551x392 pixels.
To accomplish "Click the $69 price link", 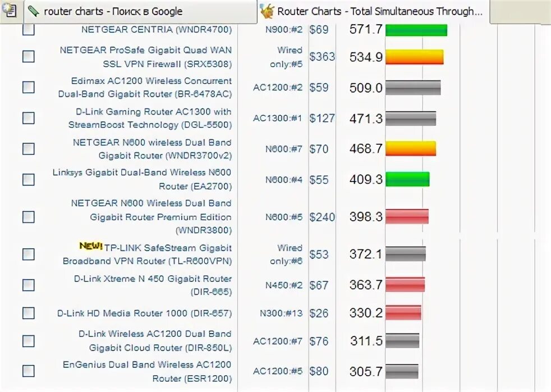I will pyautogui.click(x=319, y=30).
